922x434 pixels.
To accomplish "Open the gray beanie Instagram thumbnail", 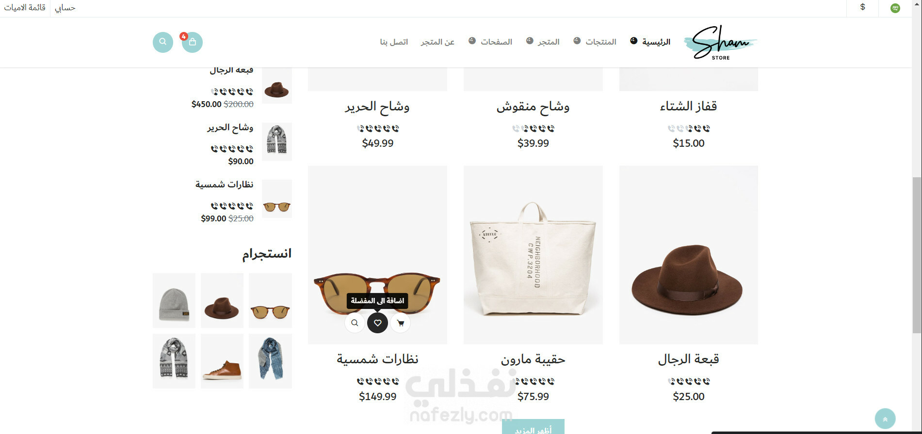I will [x=174, y=300].
